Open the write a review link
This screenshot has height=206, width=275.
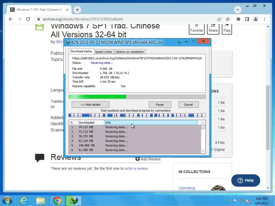tap(136, 168)
